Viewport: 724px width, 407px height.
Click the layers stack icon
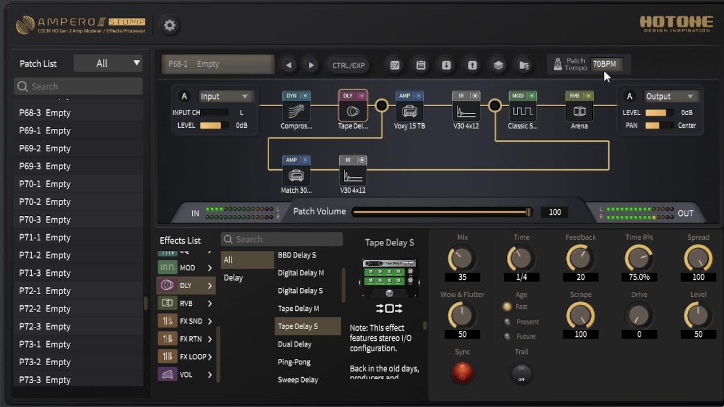[498, 65]
